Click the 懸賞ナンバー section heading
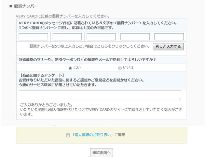Viewport: 205px width, 158px height. point(26,6)
